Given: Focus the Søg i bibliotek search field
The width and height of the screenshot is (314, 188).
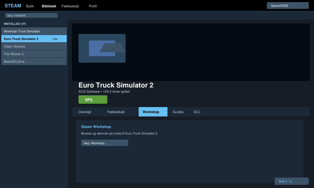Looking at the screenshot, I should pyautogui.click(x=31, y=15).
